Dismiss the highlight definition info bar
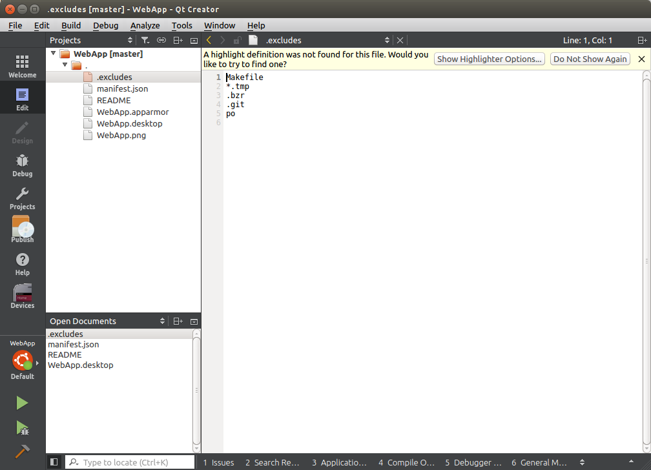Image resolution: width=651 pixels, height=470 pixels. (x=641, y=59)
